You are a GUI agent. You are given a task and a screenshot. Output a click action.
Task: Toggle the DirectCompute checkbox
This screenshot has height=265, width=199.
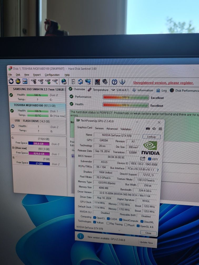coord(121,220)
